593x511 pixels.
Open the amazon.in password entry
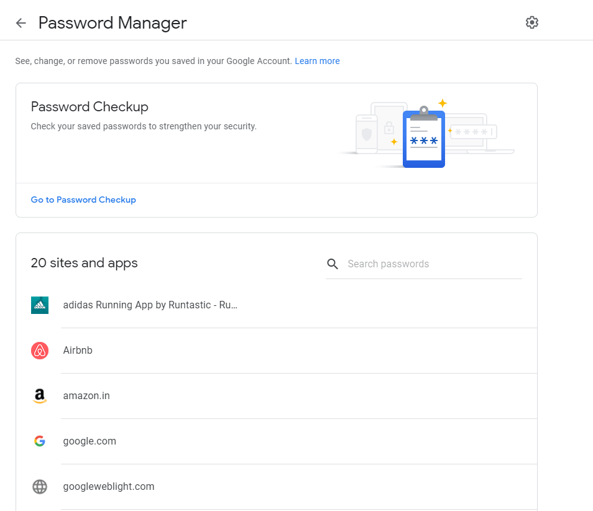[x=86, y=396]
